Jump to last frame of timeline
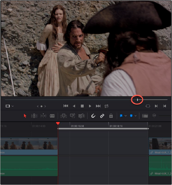 tap(98, 106)
